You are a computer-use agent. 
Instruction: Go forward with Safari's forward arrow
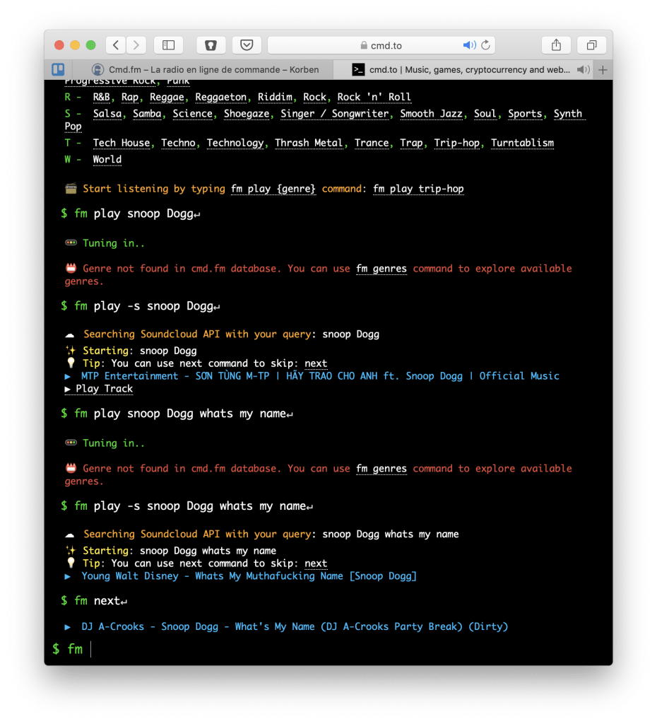136,45
